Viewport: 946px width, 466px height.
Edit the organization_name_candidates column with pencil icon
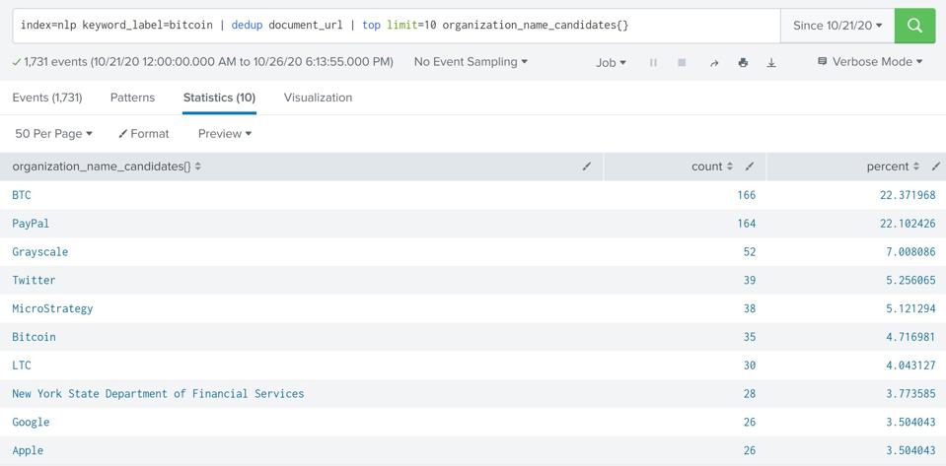click(x=587, y=166)
